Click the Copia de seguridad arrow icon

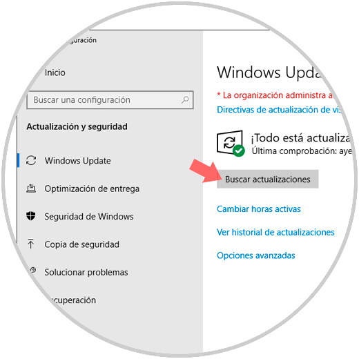(x=30, y=244)
